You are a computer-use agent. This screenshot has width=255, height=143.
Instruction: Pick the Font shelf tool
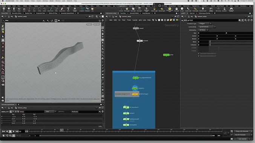[68, 9]
